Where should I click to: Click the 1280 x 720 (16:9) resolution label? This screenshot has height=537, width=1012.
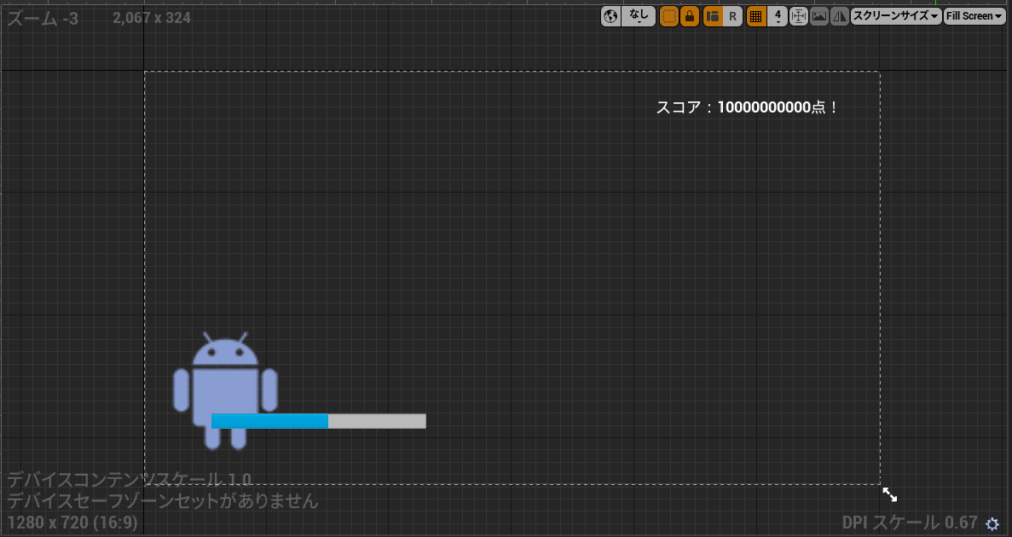pos(72,523)
